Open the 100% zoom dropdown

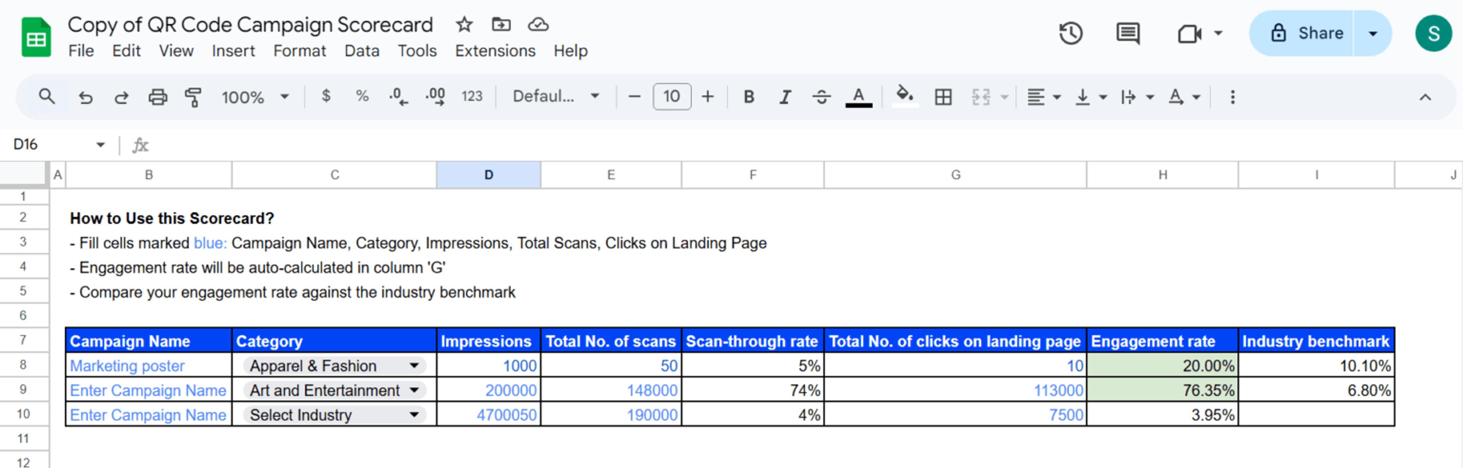(255, 97)
